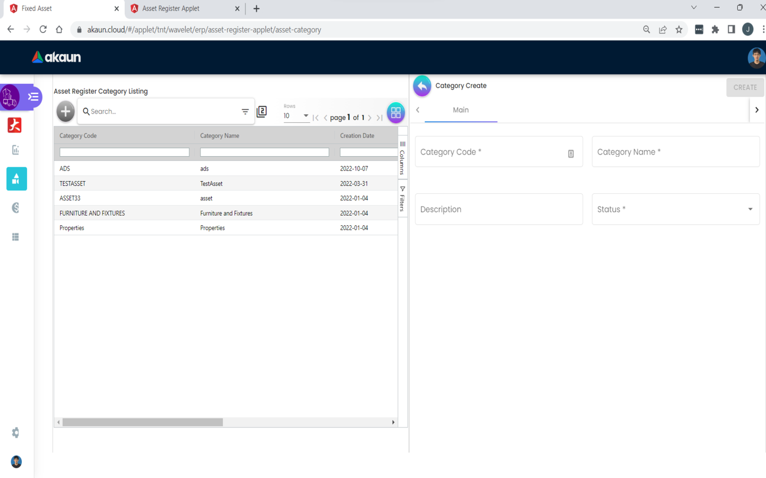766x478 pixels.
Task: Click the filter icon in search bar
Action: [245, 112]
